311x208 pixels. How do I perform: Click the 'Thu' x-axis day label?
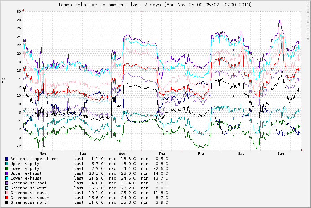162,154
